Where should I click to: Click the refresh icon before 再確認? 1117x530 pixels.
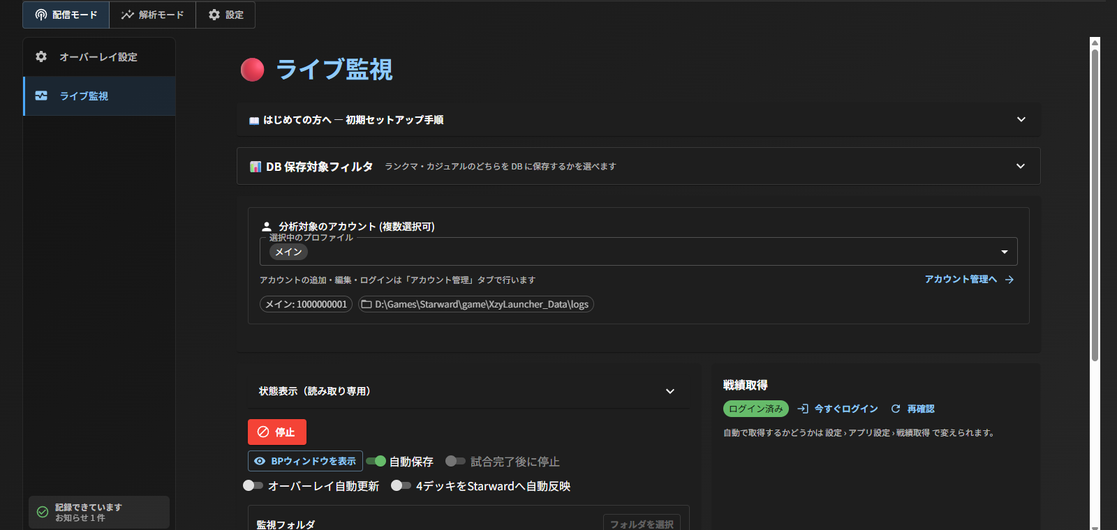896,409
